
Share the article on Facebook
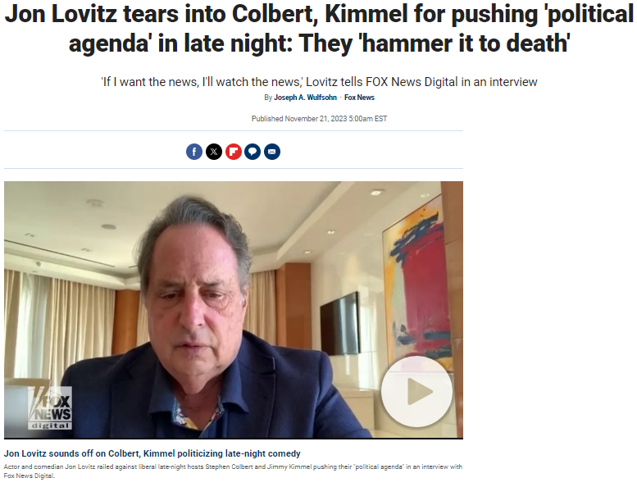click(194, 152)
